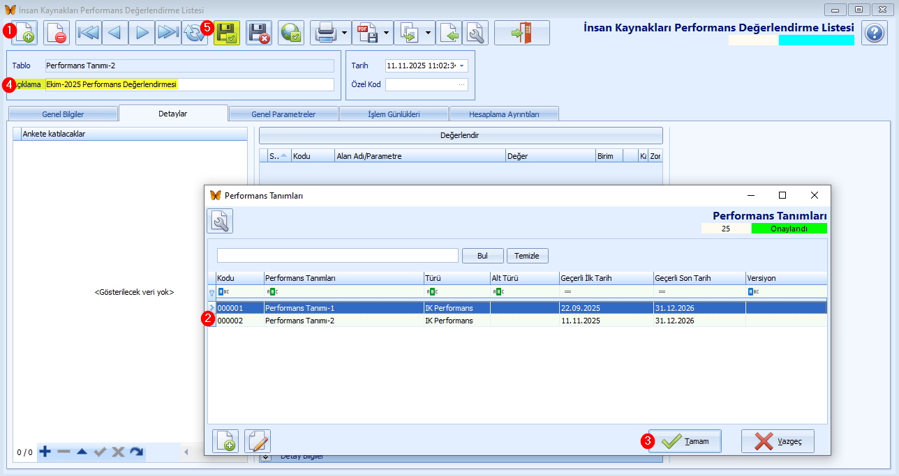Image resolution: width=899 pixels, height=476 pixels.
Task: Click the exit door icon
Action: [x=521, y=33]
